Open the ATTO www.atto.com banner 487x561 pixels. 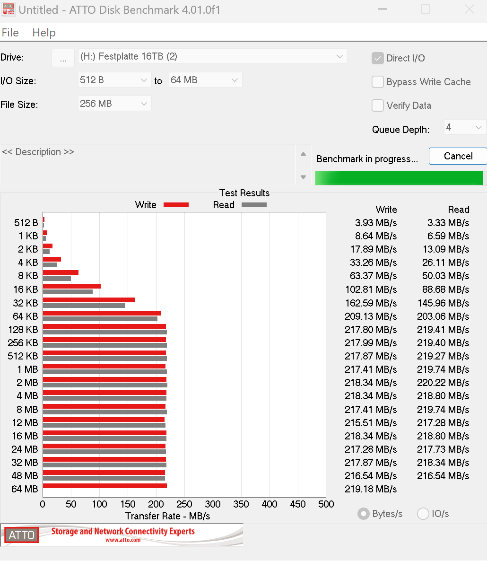[x=122, y=535]
